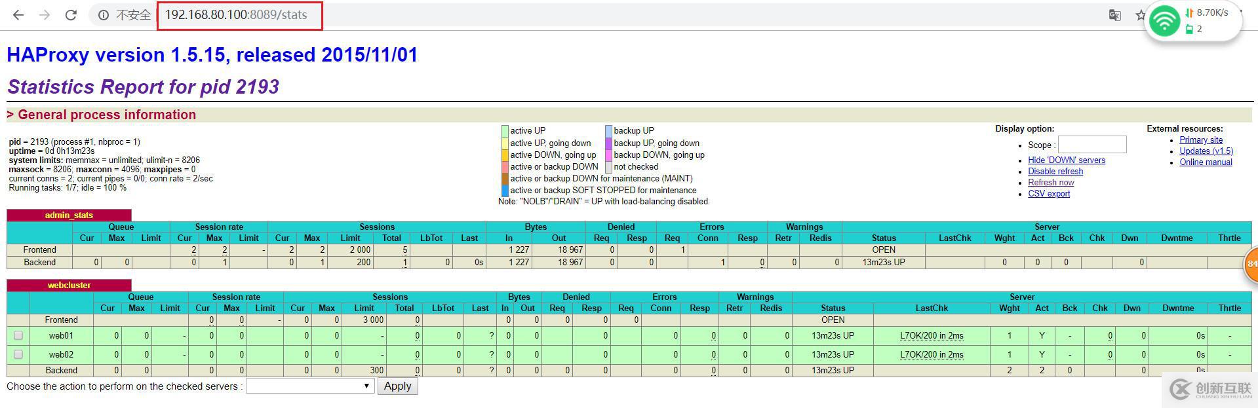The image size is (1258, 408).
Task: Click the OPEN status in admin_stats Frontend
Action: tap(884, 250)
